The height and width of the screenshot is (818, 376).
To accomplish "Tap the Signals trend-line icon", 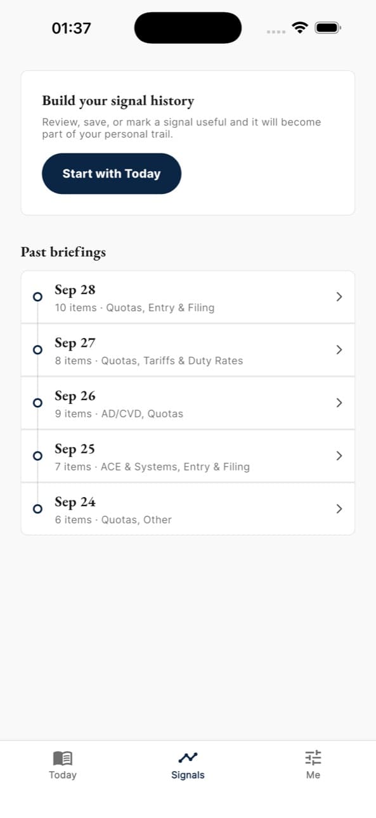I will [x=188, y=757].
